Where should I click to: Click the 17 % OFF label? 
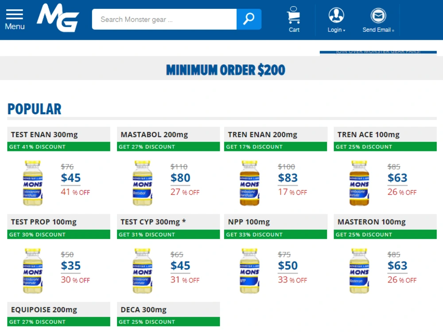pos(292,192)
